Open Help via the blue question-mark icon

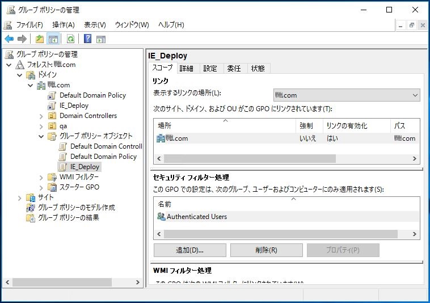[x=87, y=39]
